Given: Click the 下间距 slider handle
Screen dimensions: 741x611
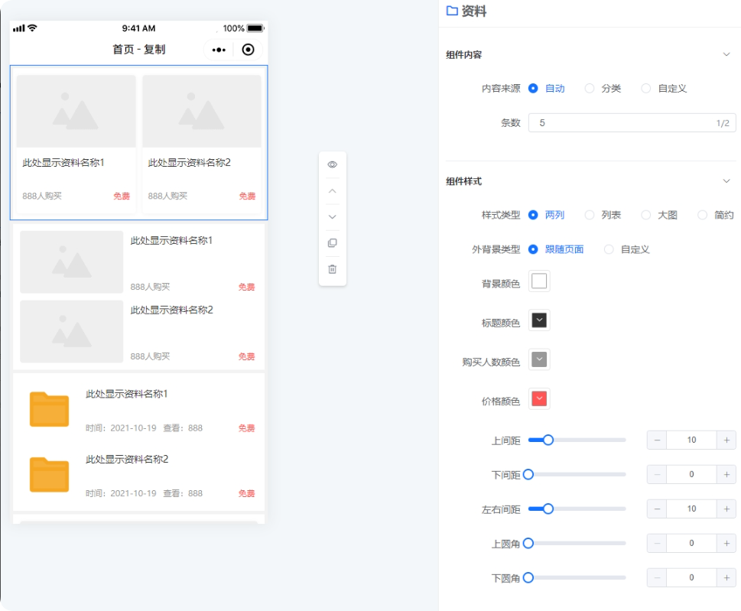Looking at the screenshot, I should pyautogui.click(x=528, y=474).
